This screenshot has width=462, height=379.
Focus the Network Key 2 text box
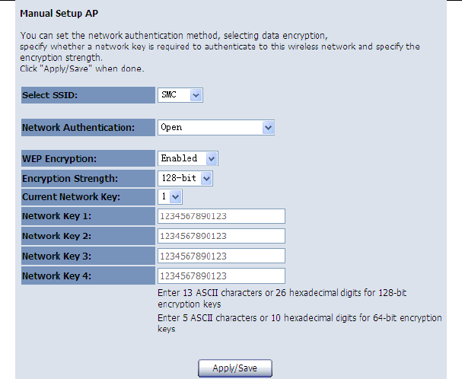[x=221, y=236]
